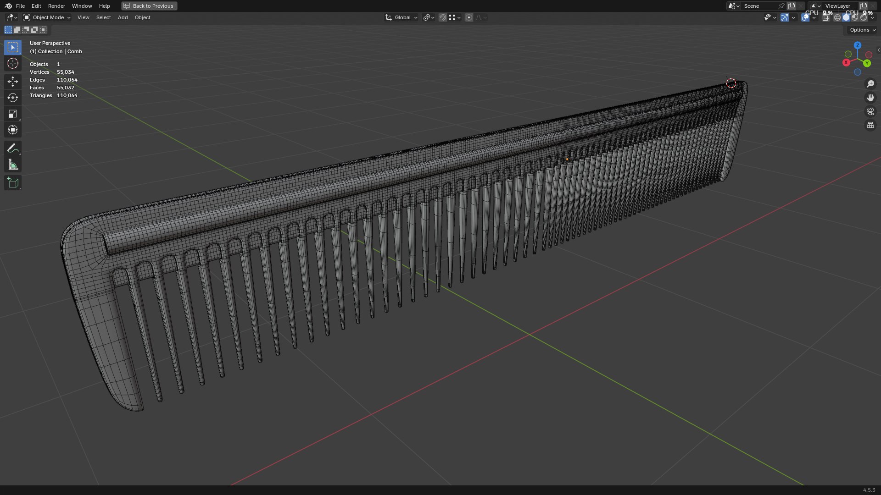The width and height of the screenshot is (881, 495).
Task: Set selection mode to subtract
Action: pos(26,30)
